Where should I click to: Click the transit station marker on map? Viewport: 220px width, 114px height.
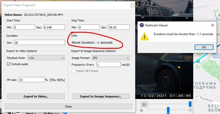pyautogui.click(x=198, y=61)
